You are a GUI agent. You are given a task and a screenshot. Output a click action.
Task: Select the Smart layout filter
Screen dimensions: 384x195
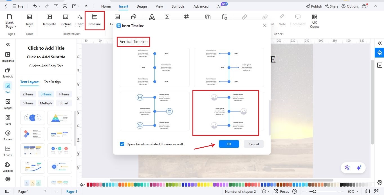(64, 103)
